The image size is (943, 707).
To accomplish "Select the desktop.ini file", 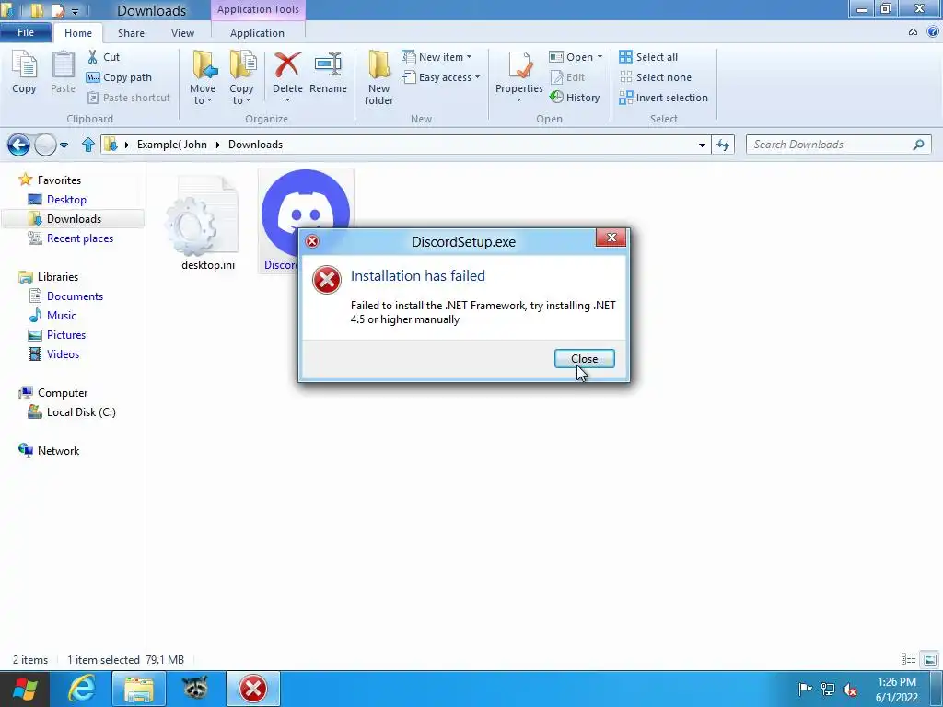I will pyautogui.click(x=207, y=223).
